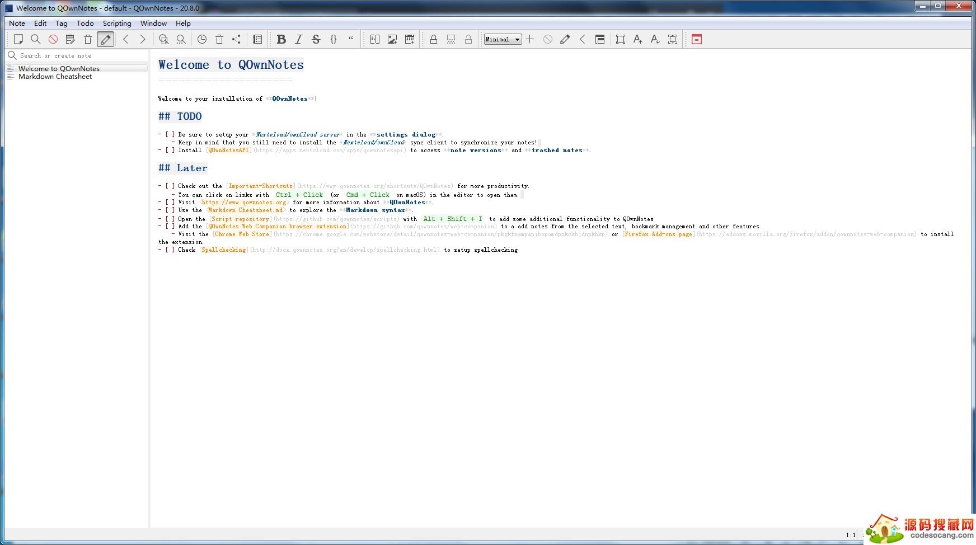Insert a block quote
This screenshot has width=976, height=545.
coord(351,39)
